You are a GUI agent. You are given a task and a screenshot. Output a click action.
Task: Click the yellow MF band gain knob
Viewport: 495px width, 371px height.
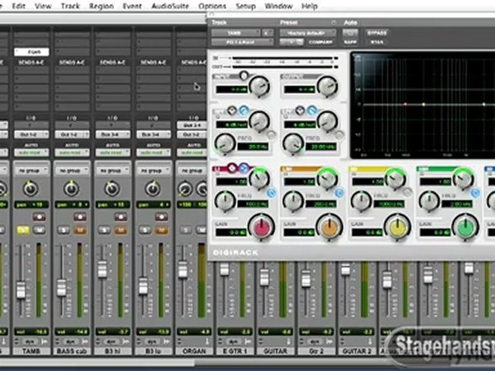[398, 227]
